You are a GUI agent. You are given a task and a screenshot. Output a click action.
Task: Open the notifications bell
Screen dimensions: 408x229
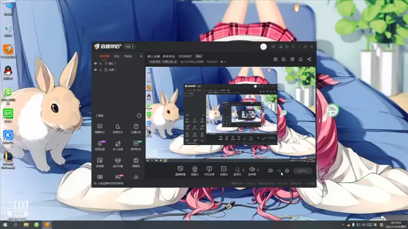(300, 59)
